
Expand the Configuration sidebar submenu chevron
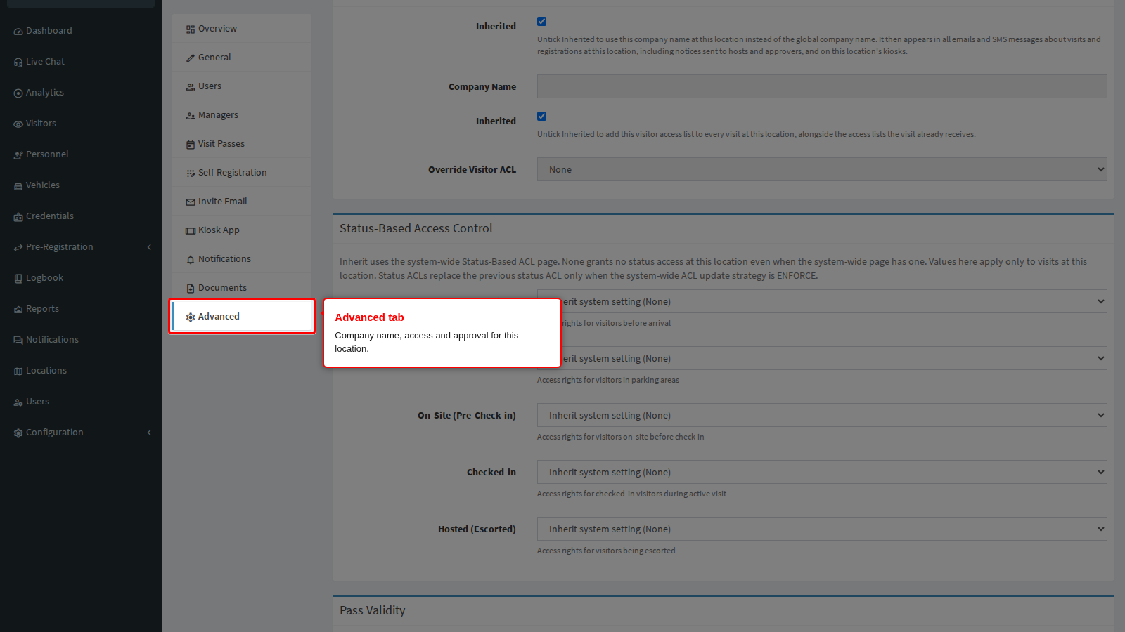pos(149,433)
